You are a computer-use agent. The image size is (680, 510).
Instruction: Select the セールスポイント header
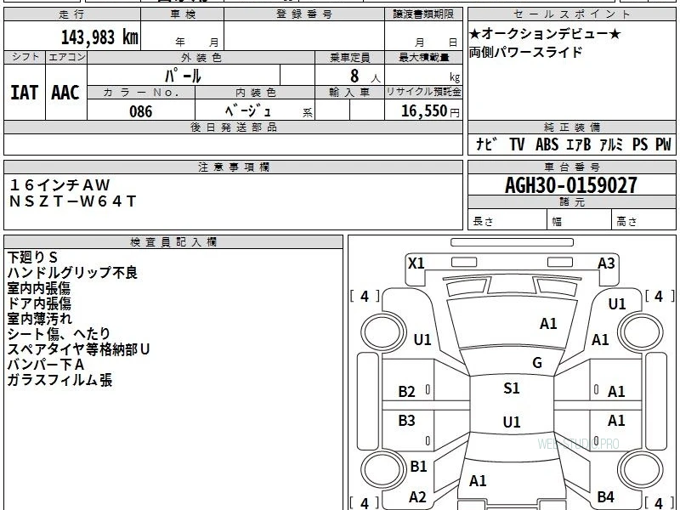click(x=572, y=14)
